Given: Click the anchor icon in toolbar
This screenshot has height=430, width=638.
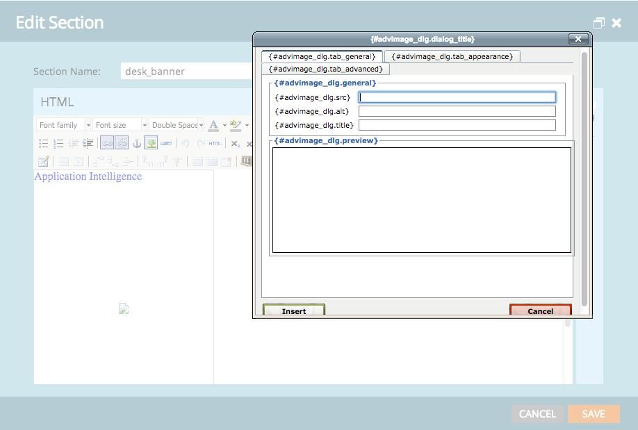Looking at the screenshot, I should pos(137,143).
